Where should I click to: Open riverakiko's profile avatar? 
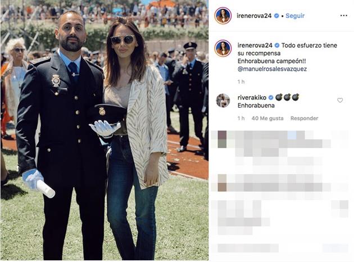pos(223,101)
